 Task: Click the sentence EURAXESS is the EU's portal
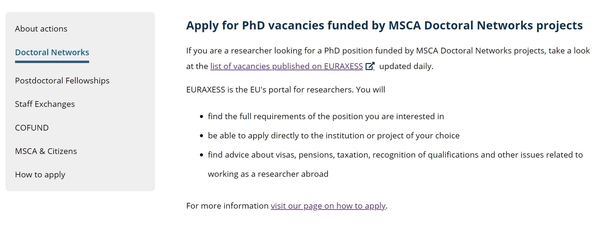(286, 90)
